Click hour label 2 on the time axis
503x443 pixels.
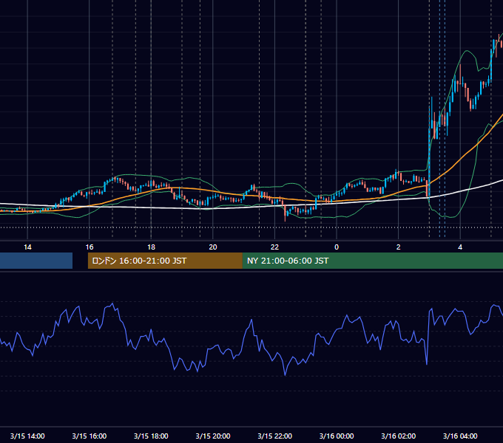pos(399,247)
